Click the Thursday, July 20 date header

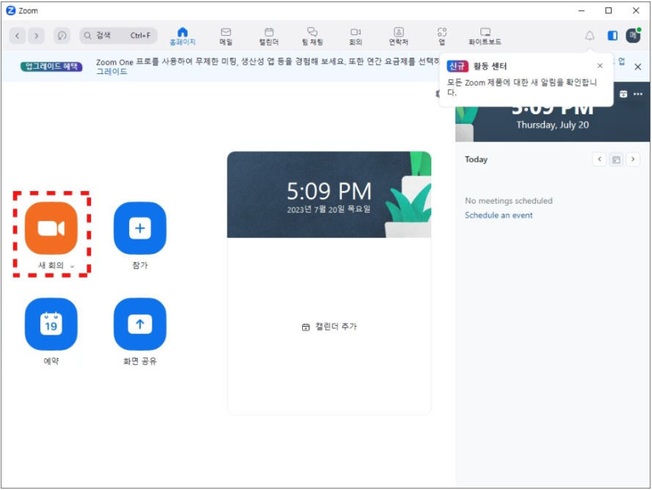pos(552,125)
